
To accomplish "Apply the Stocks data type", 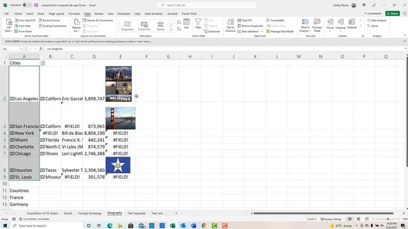I will click(x=161, y=26).
